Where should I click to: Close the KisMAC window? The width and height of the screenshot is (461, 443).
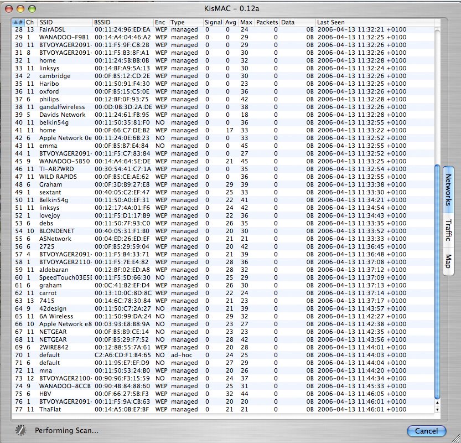[x=9, y=9]
